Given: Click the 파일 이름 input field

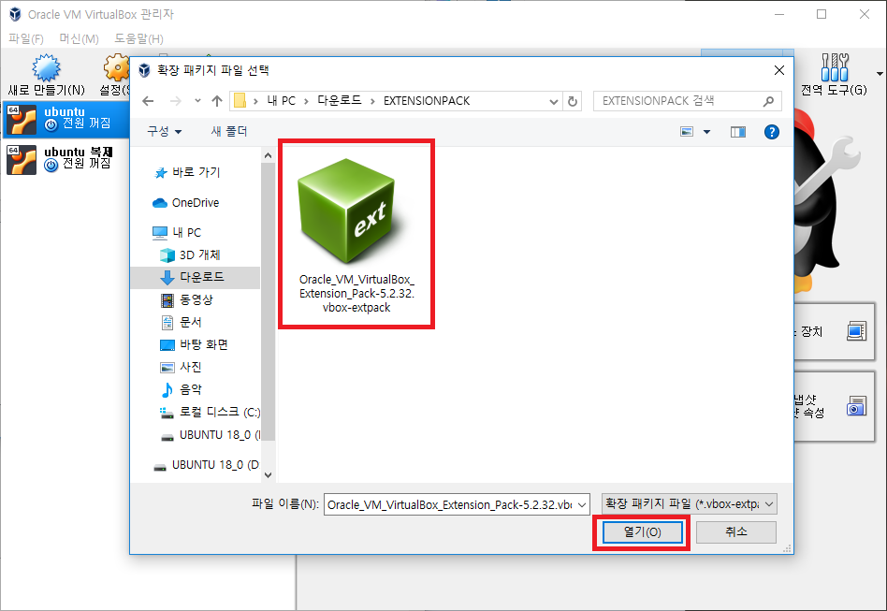Looking at the screenshot, I should pyautogui.click(x=450, y=504).
